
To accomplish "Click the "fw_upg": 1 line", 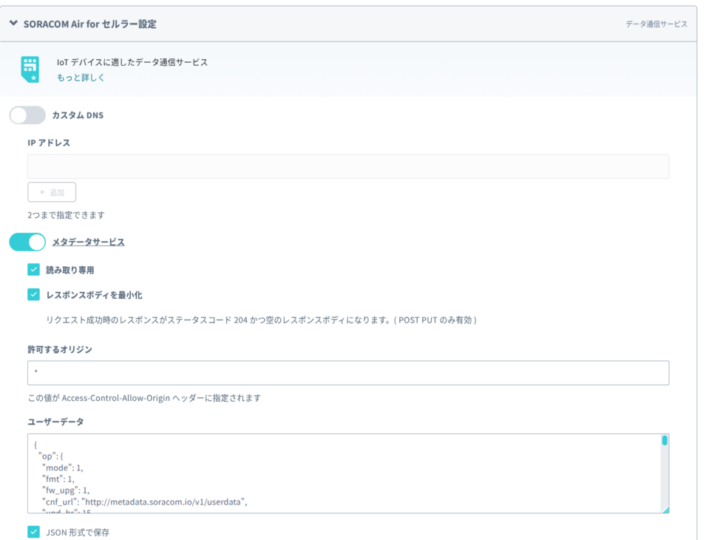I will (66, 490).
